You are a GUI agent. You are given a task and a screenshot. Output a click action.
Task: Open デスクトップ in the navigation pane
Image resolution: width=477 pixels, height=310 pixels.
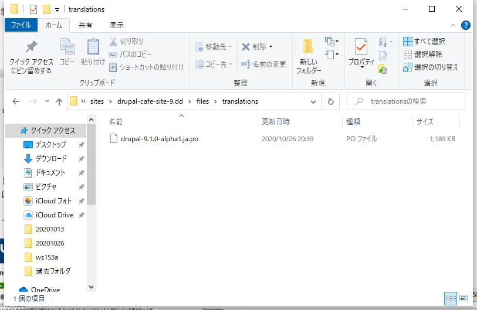tap(45, 145)
